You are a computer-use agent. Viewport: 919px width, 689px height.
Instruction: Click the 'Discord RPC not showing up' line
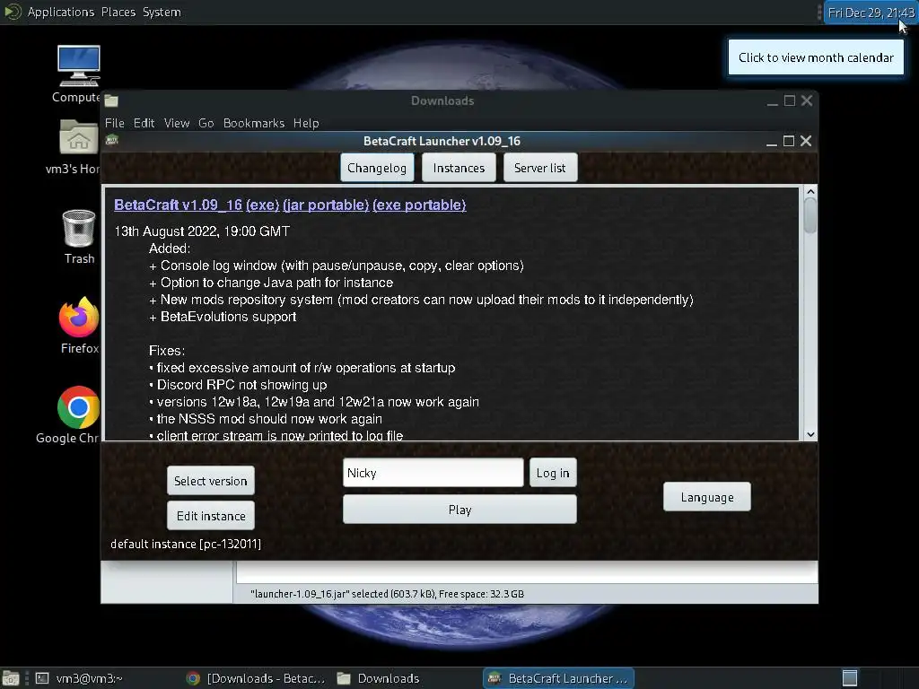coord(238,385)
